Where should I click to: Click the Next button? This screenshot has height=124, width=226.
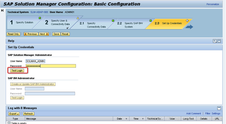[44, 34]
